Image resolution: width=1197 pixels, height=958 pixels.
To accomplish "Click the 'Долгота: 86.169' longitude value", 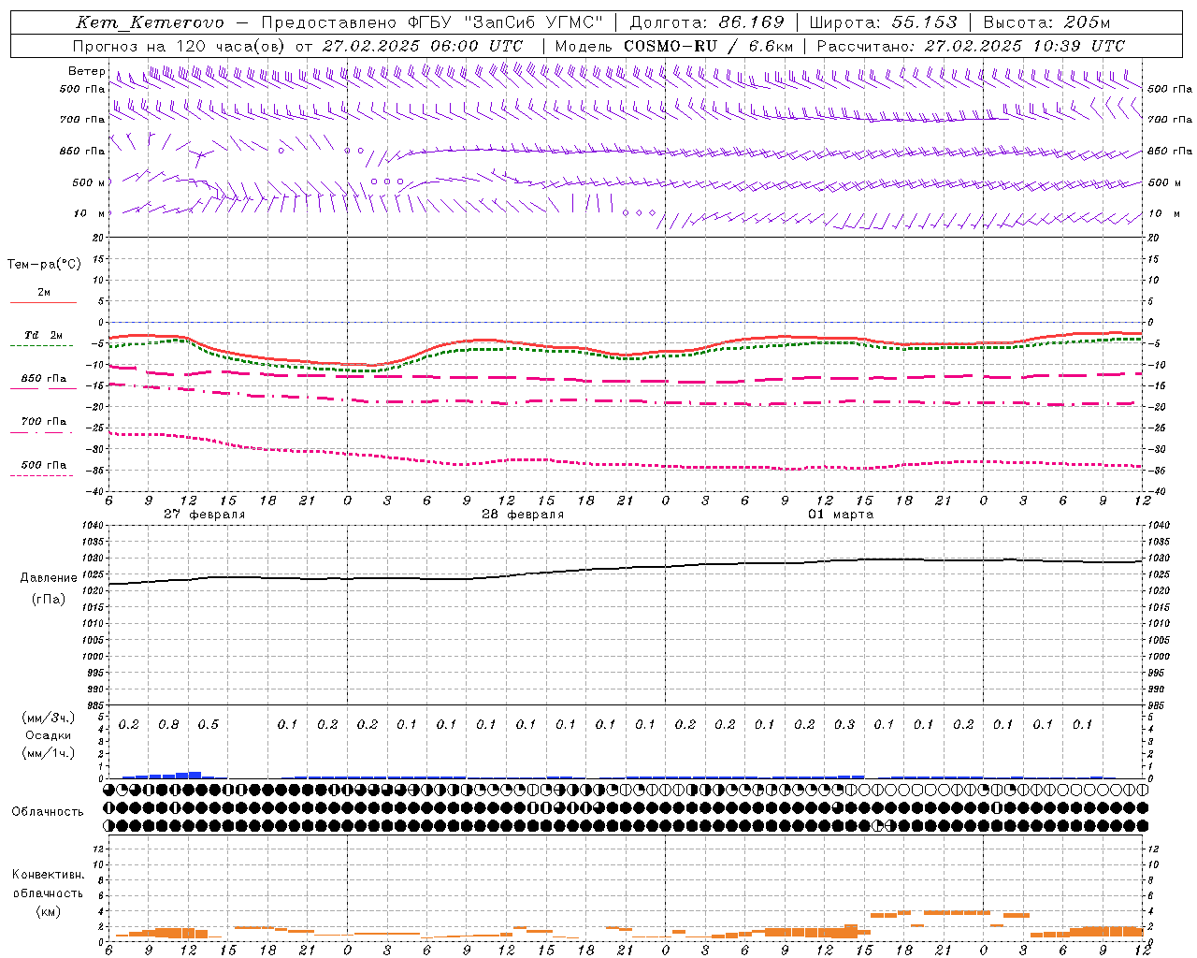I will coord(707,22).
